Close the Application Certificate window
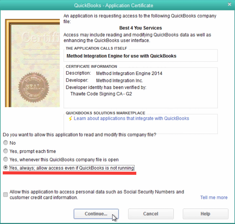 tap(230, 4)
